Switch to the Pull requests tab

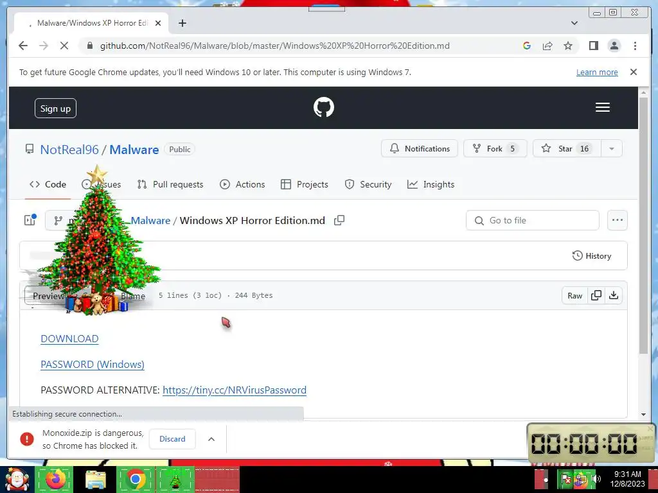coord(170,184)
